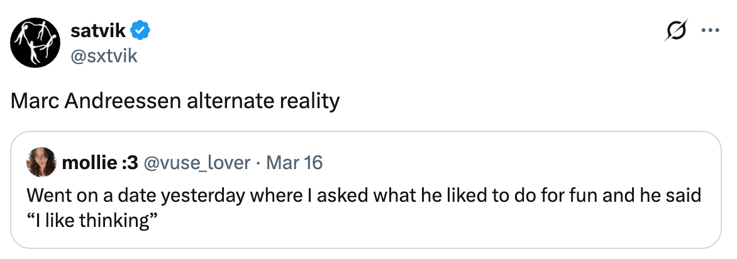Viewport: 737px width, 259px height.
Task: Click the Grok slashed-circle icon
Action: 679,30
